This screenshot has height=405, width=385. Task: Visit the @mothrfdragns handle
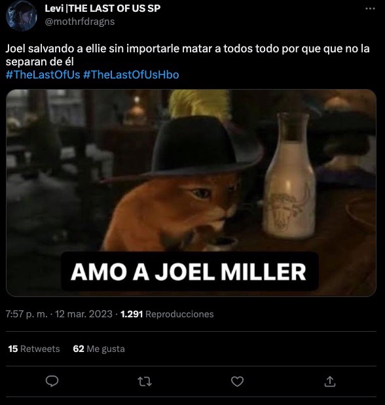pyautogui.click(x=80, y=22)
